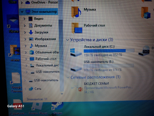The image size is (154, 116).
Task: Collapse the Устройства и диски group
Action: click(x=67, y=40)
